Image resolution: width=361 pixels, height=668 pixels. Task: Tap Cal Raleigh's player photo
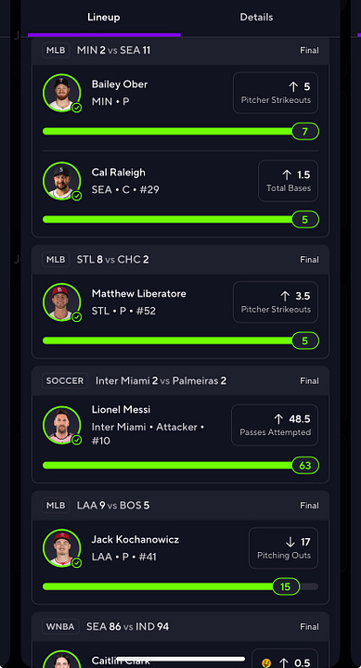point(62,181)
